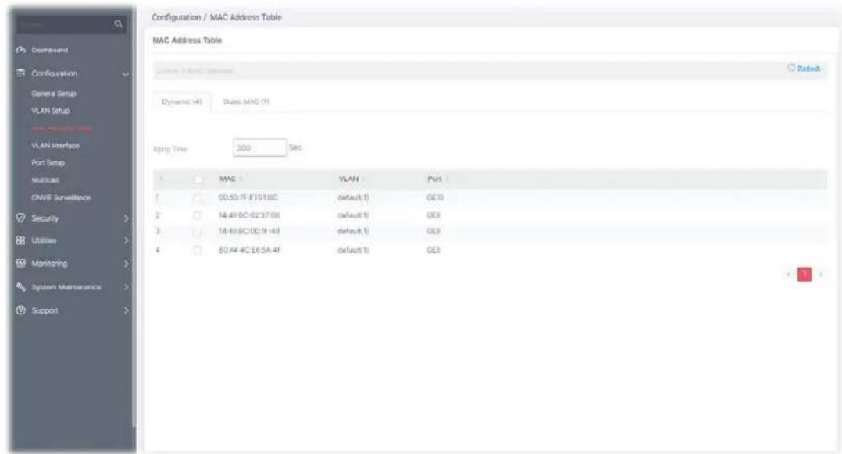Image resolution: width=842 pixels, height=454 pixels.
Task: Open VLAN Setup page
Action: tap(51, 111)
